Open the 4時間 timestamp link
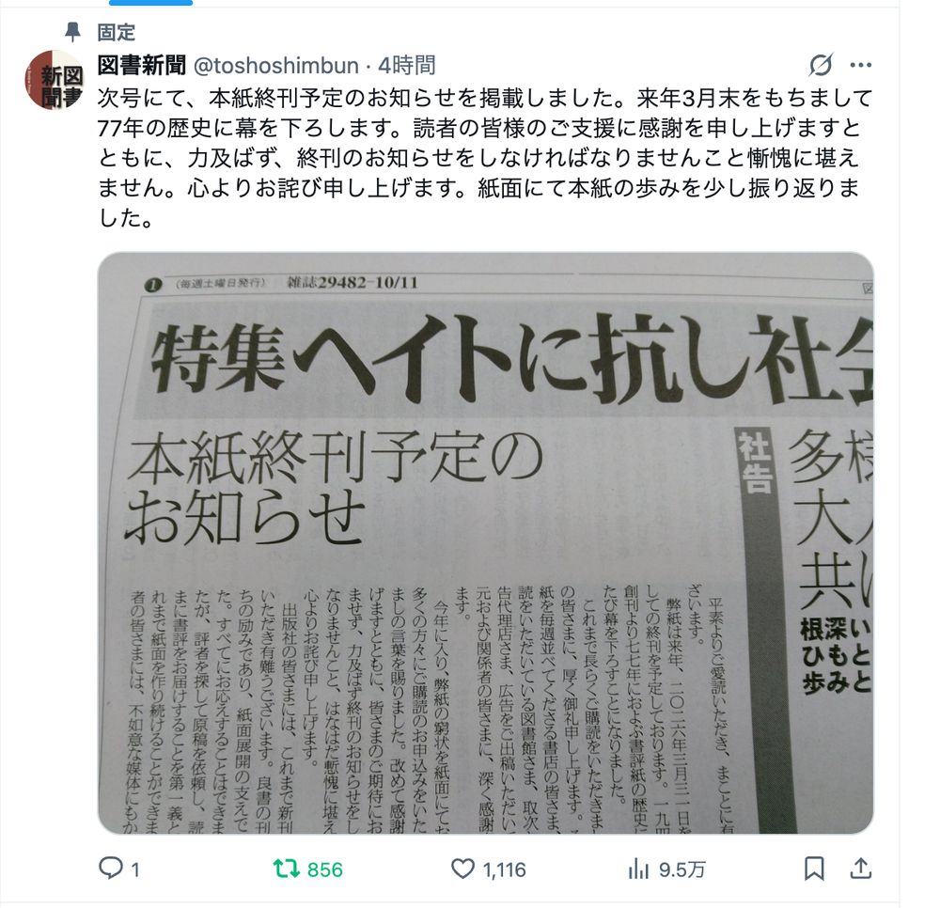940x908 pixels. point(406,65)
